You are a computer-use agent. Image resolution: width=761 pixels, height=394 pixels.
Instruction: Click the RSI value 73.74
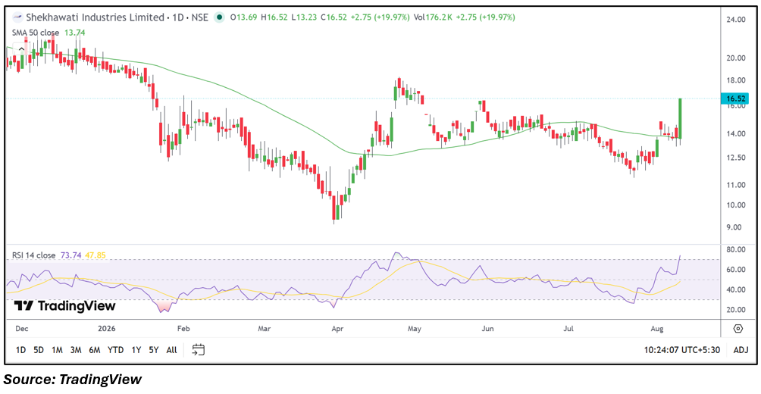(x=70, y=255)
